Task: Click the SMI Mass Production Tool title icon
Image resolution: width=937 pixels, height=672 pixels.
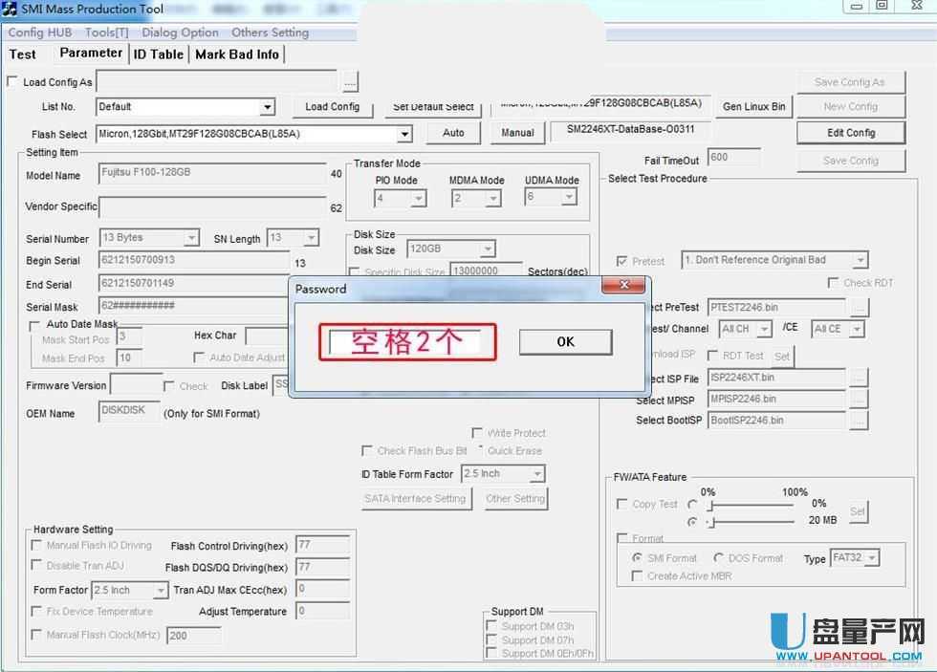Action: click(x=9, y=9)
